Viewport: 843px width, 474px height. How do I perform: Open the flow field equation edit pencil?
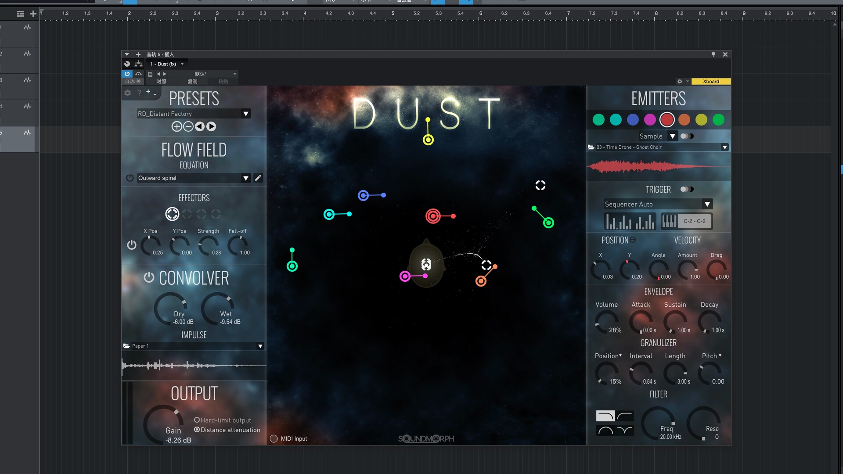(x=258, y=178)
